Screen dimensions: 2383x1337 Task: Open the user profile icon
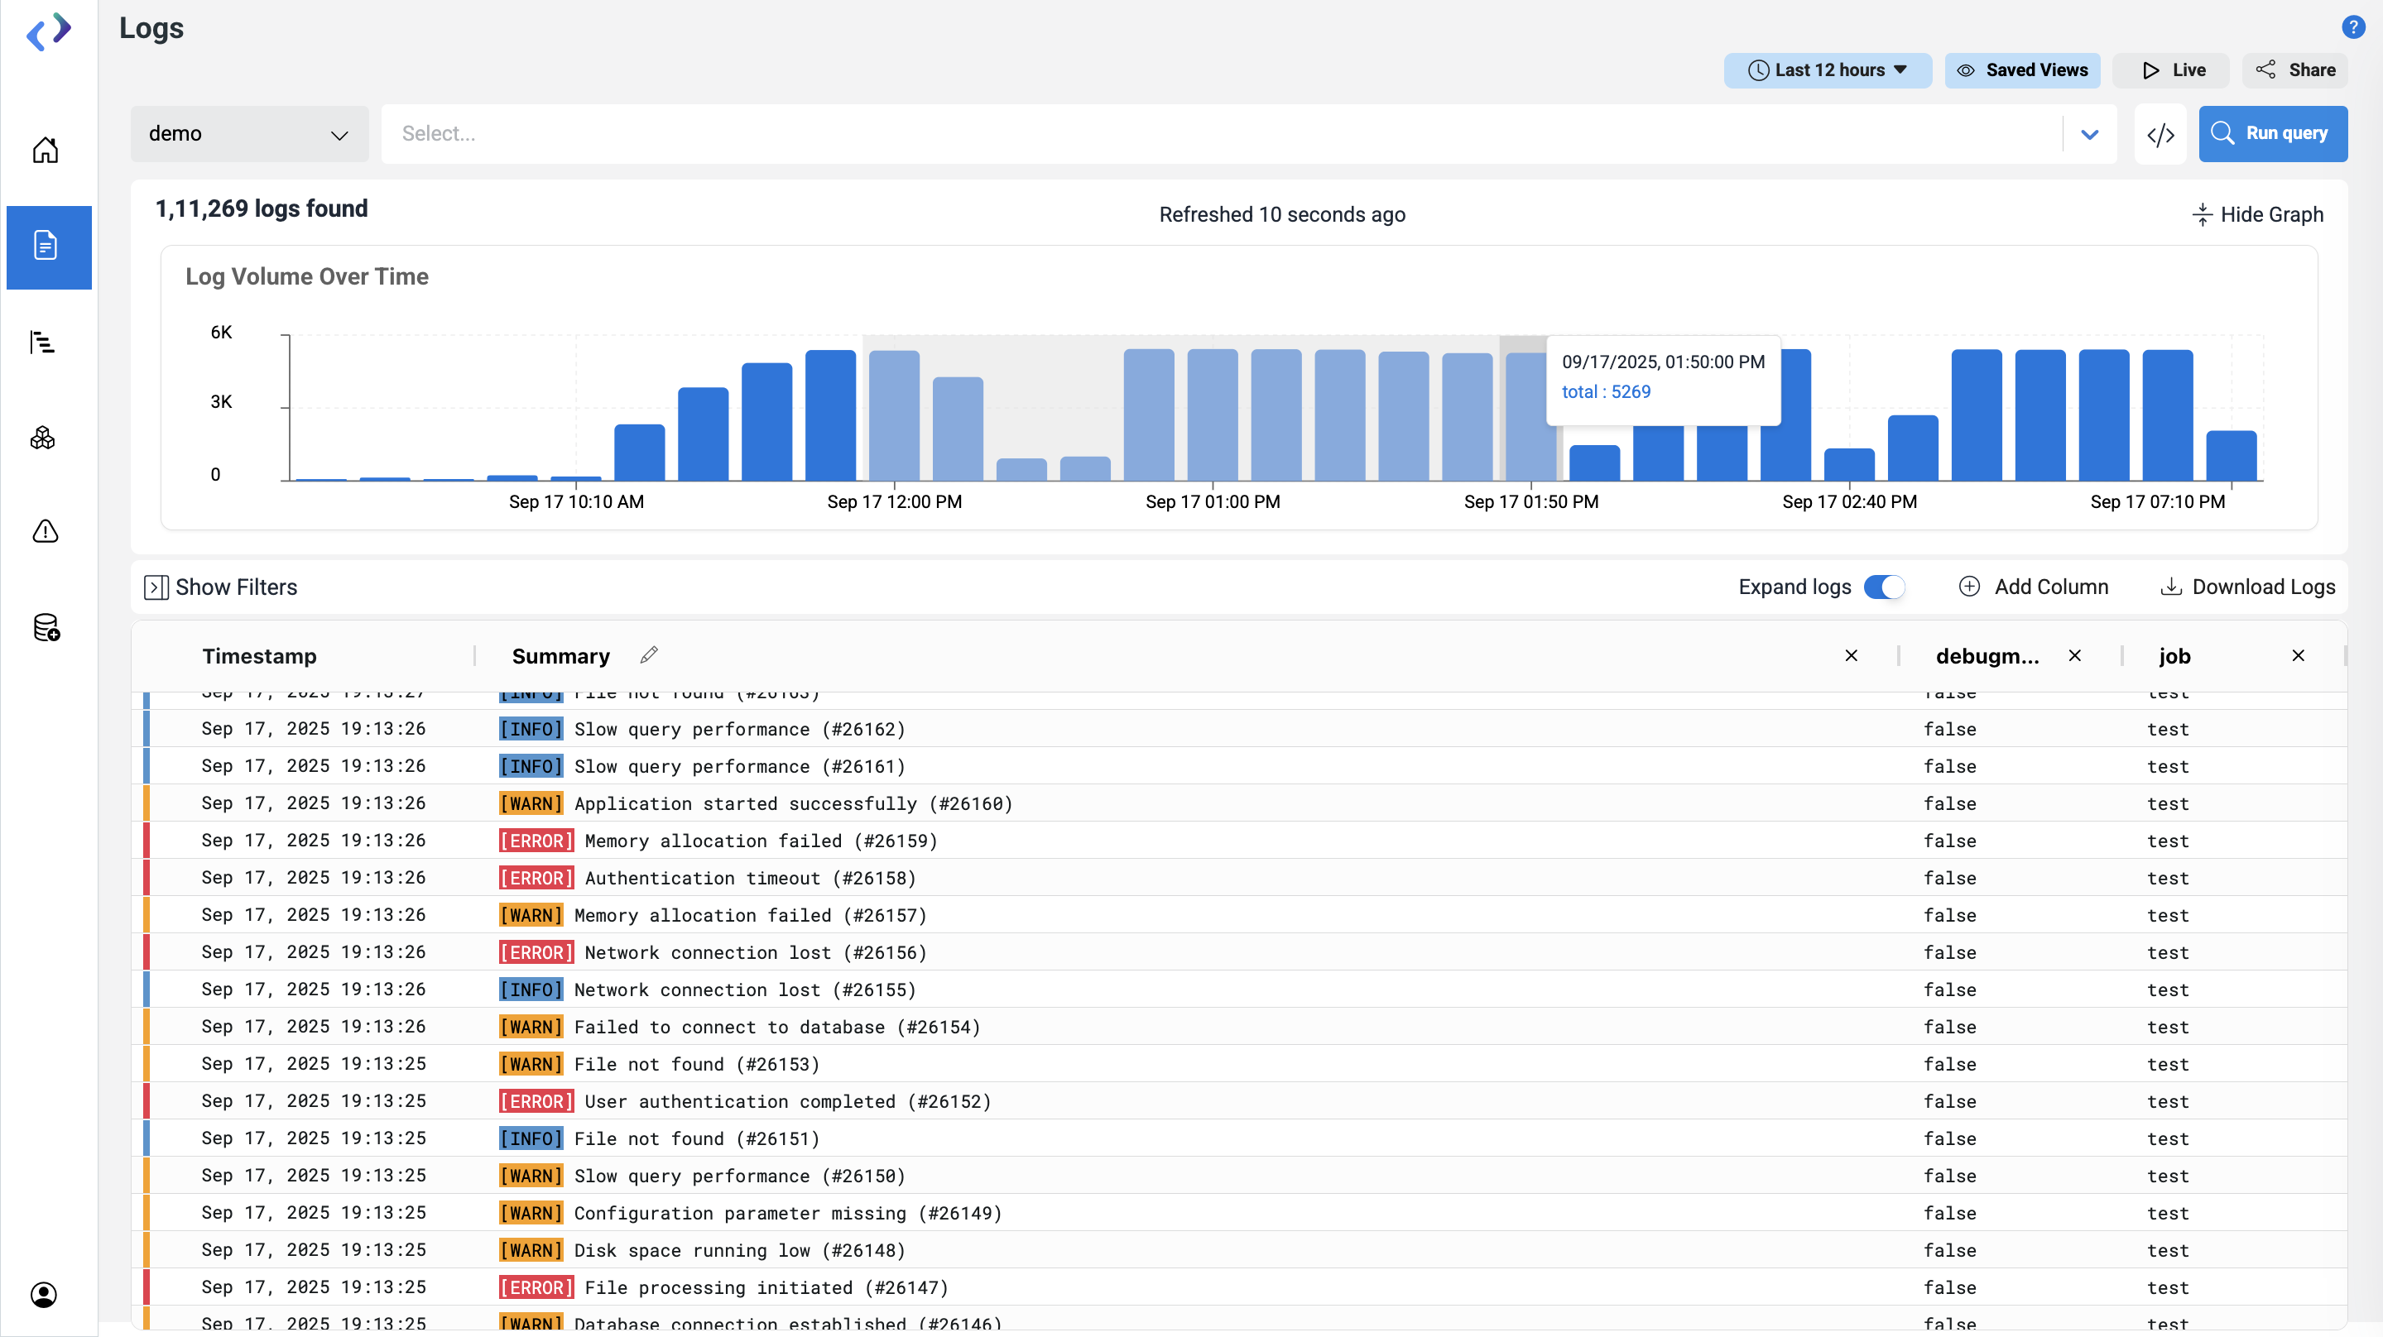(x=44, y=1295)
